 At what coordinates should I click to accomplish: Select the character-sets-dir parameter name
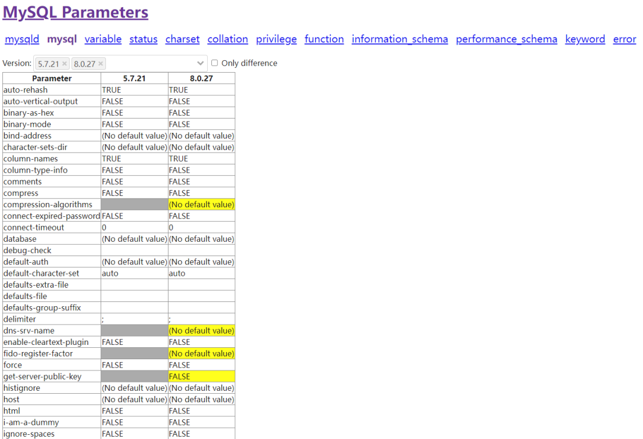(x=35, y=147)
